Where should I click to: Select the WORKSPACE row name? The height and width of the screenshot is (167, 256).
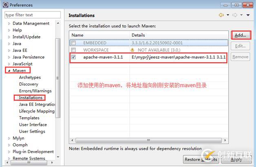pos(96,50)
